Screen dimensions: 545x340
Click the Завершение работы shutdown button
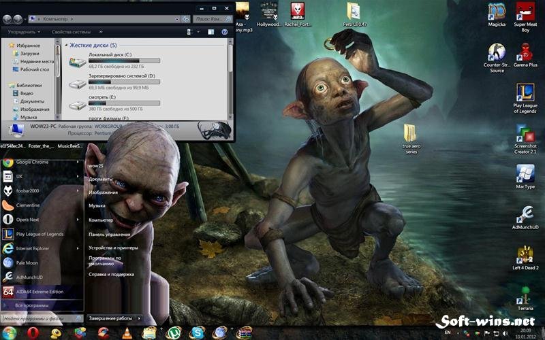pos(110,318)
